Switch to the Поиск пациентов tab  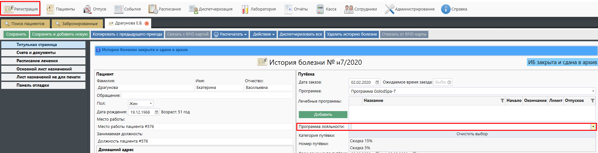[x=25, y=24]
